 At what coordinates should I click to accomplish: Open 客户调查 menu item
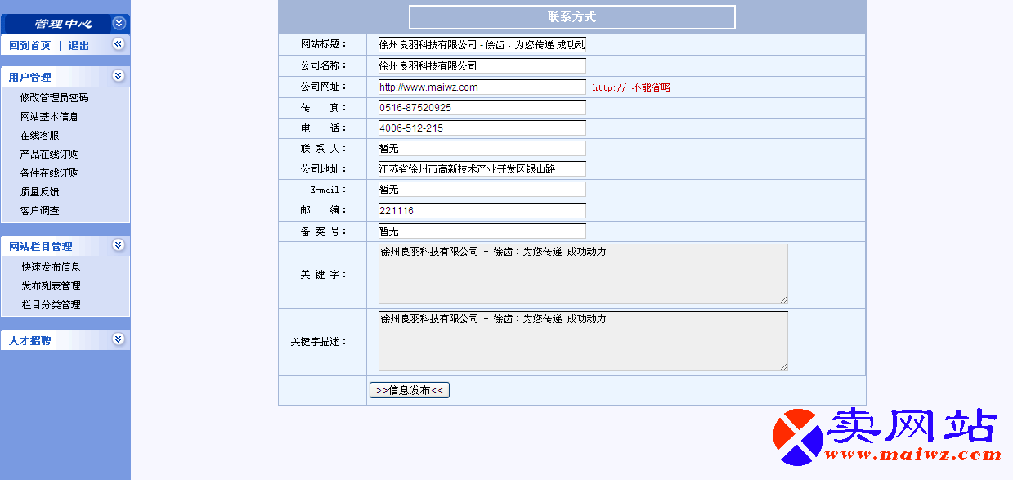(x=39, y=211)
